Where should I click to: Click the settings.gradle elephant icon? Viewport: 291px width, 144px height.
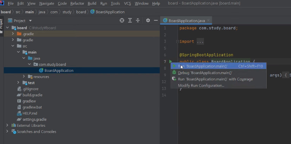tap(19, 119)
